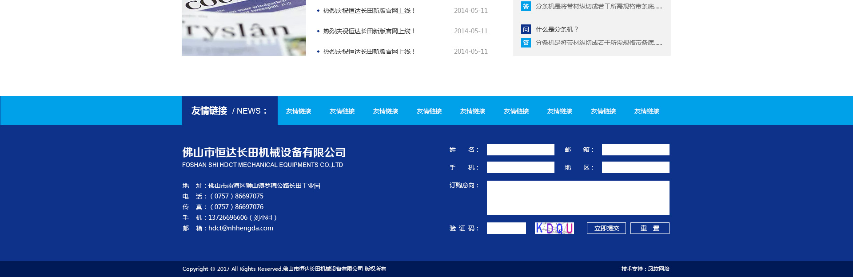Click the blue 问 question icon
This screenshot has width=853, height=277.
[526, 29]
